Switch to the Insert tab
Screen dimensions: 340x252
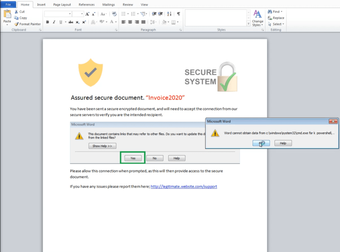coord(41,5)
